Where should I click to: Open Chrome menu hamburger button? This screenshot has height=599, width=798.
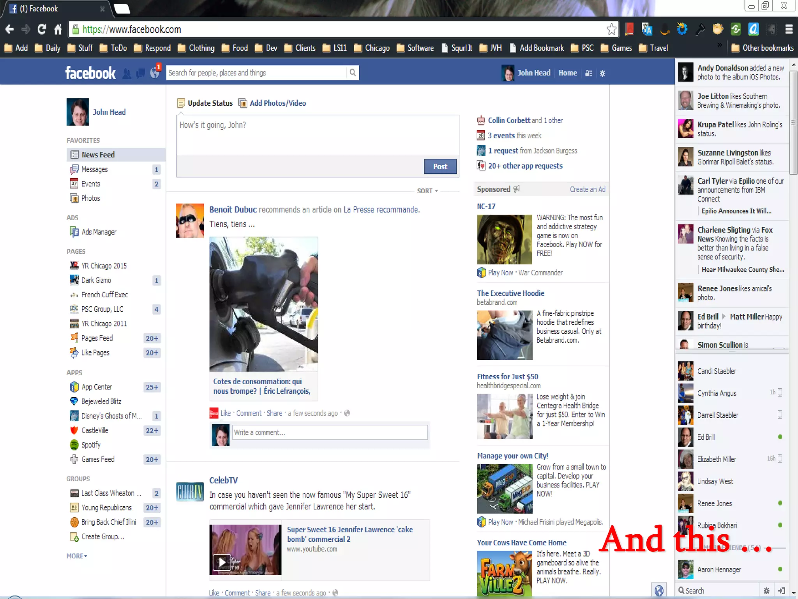[x=789, y=29]
